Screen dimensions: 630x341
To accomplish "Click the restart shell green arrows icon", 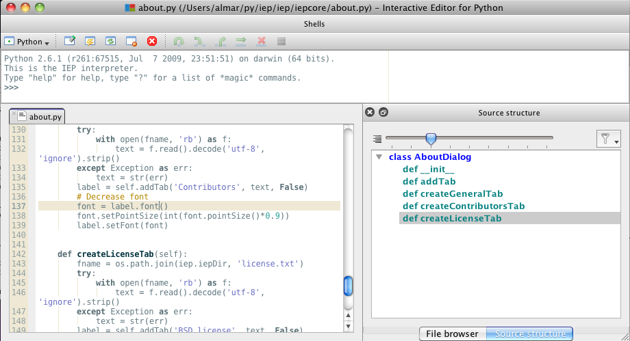I will click(110, 41).
